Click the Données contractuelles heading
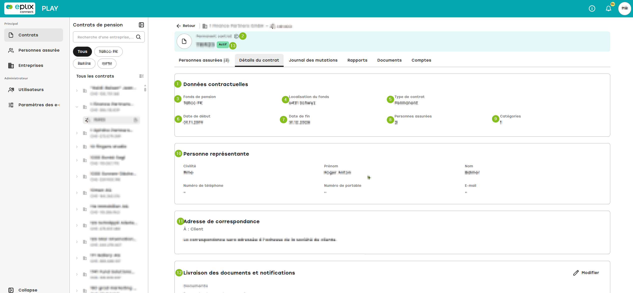 216,84
